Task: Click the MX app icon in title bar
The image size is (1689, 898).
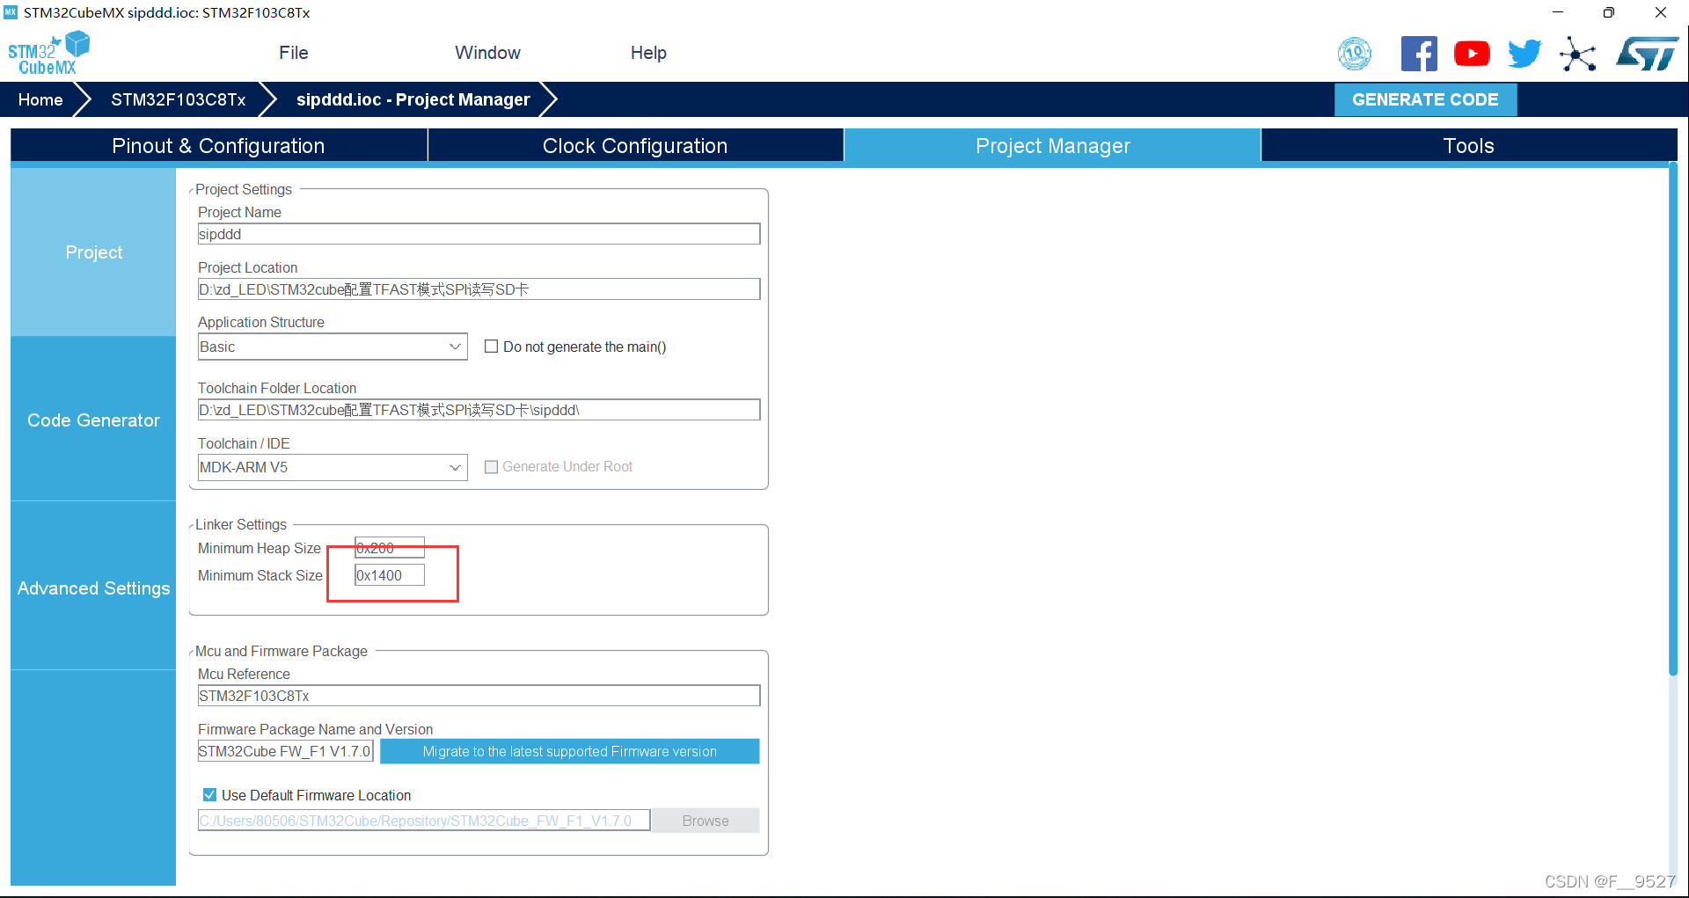Action: point(11,12)
